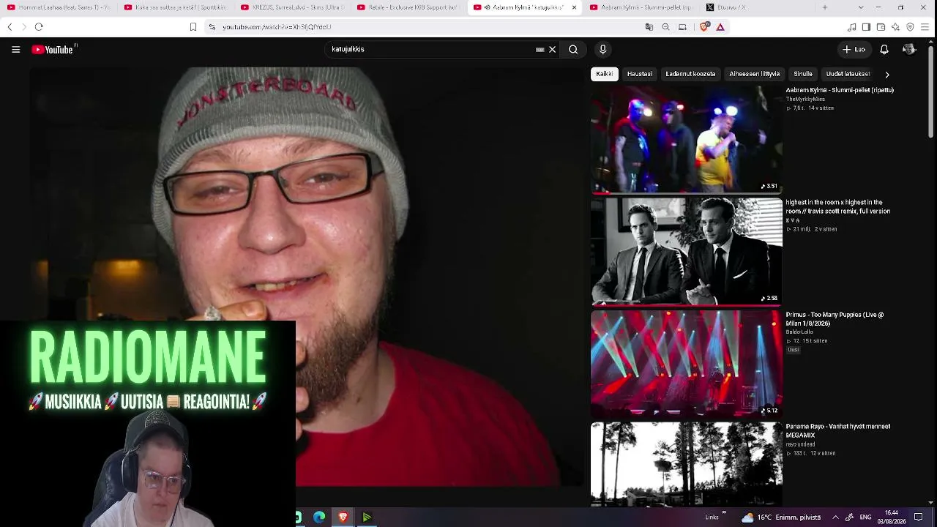The height and width of the screenshot is (527, 937).
Task: Visit TheMyrkkyMies channel
Action: (x=805, y=99)
